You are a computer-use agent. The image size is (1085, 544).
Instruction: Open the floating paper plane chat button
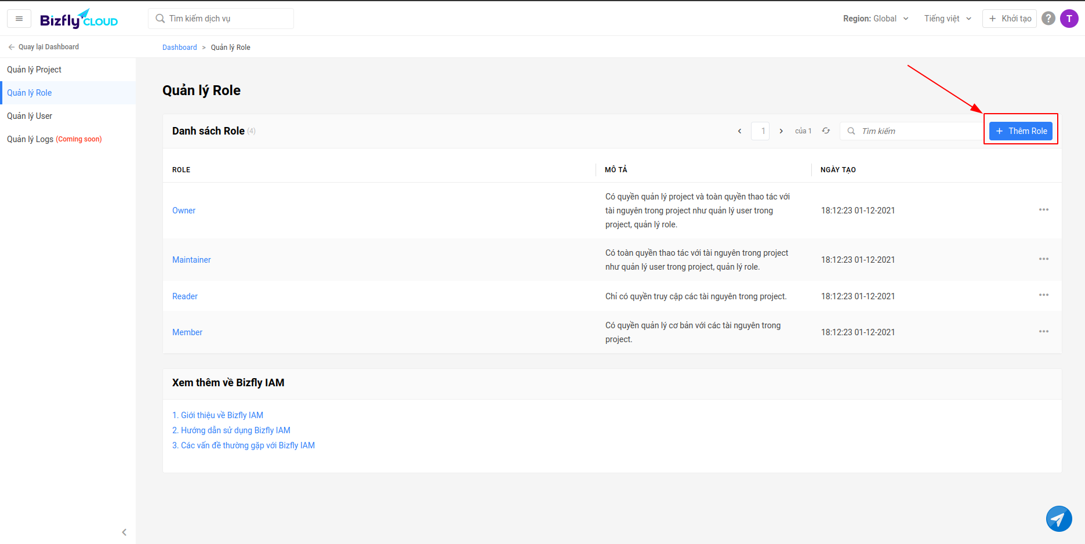(1058, 518)
